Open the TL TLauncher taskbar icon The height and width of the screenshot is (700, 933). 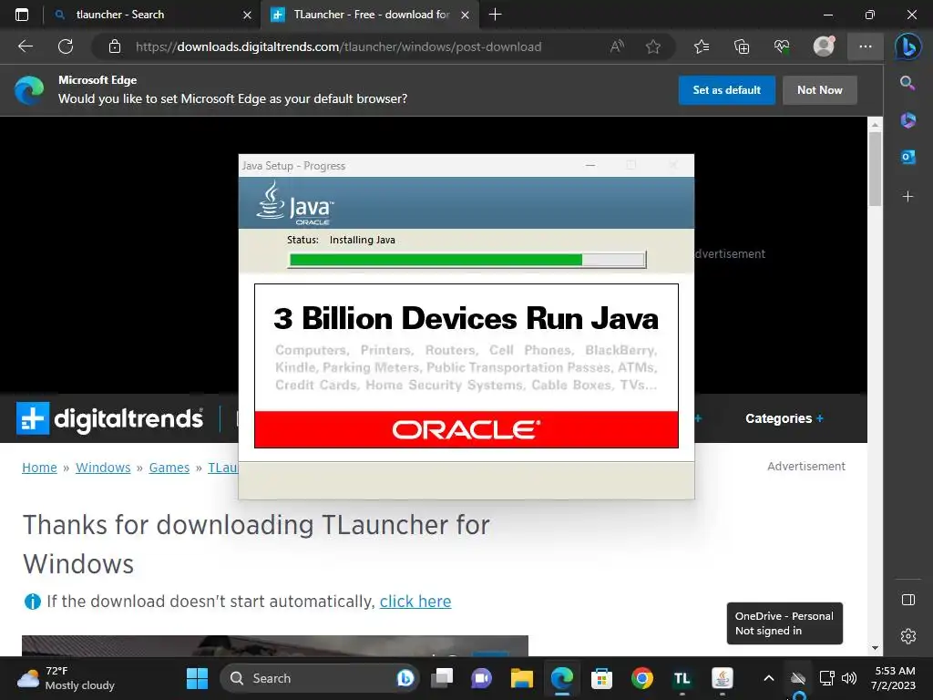pos(682,678)
